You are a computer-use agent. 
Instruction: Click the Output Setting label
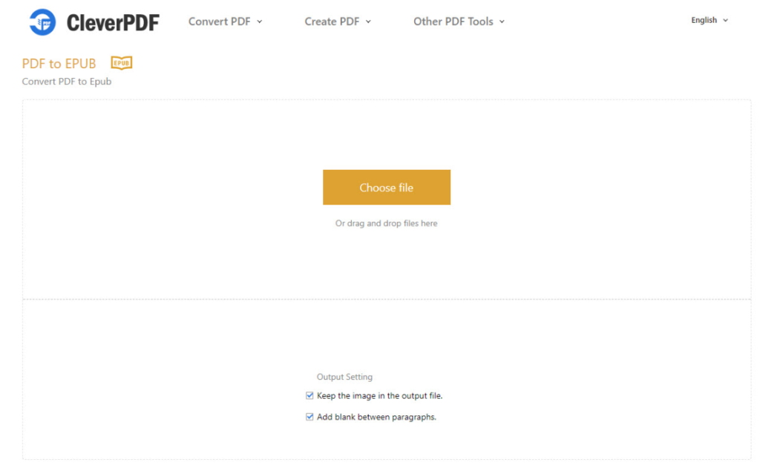point(344,377)
